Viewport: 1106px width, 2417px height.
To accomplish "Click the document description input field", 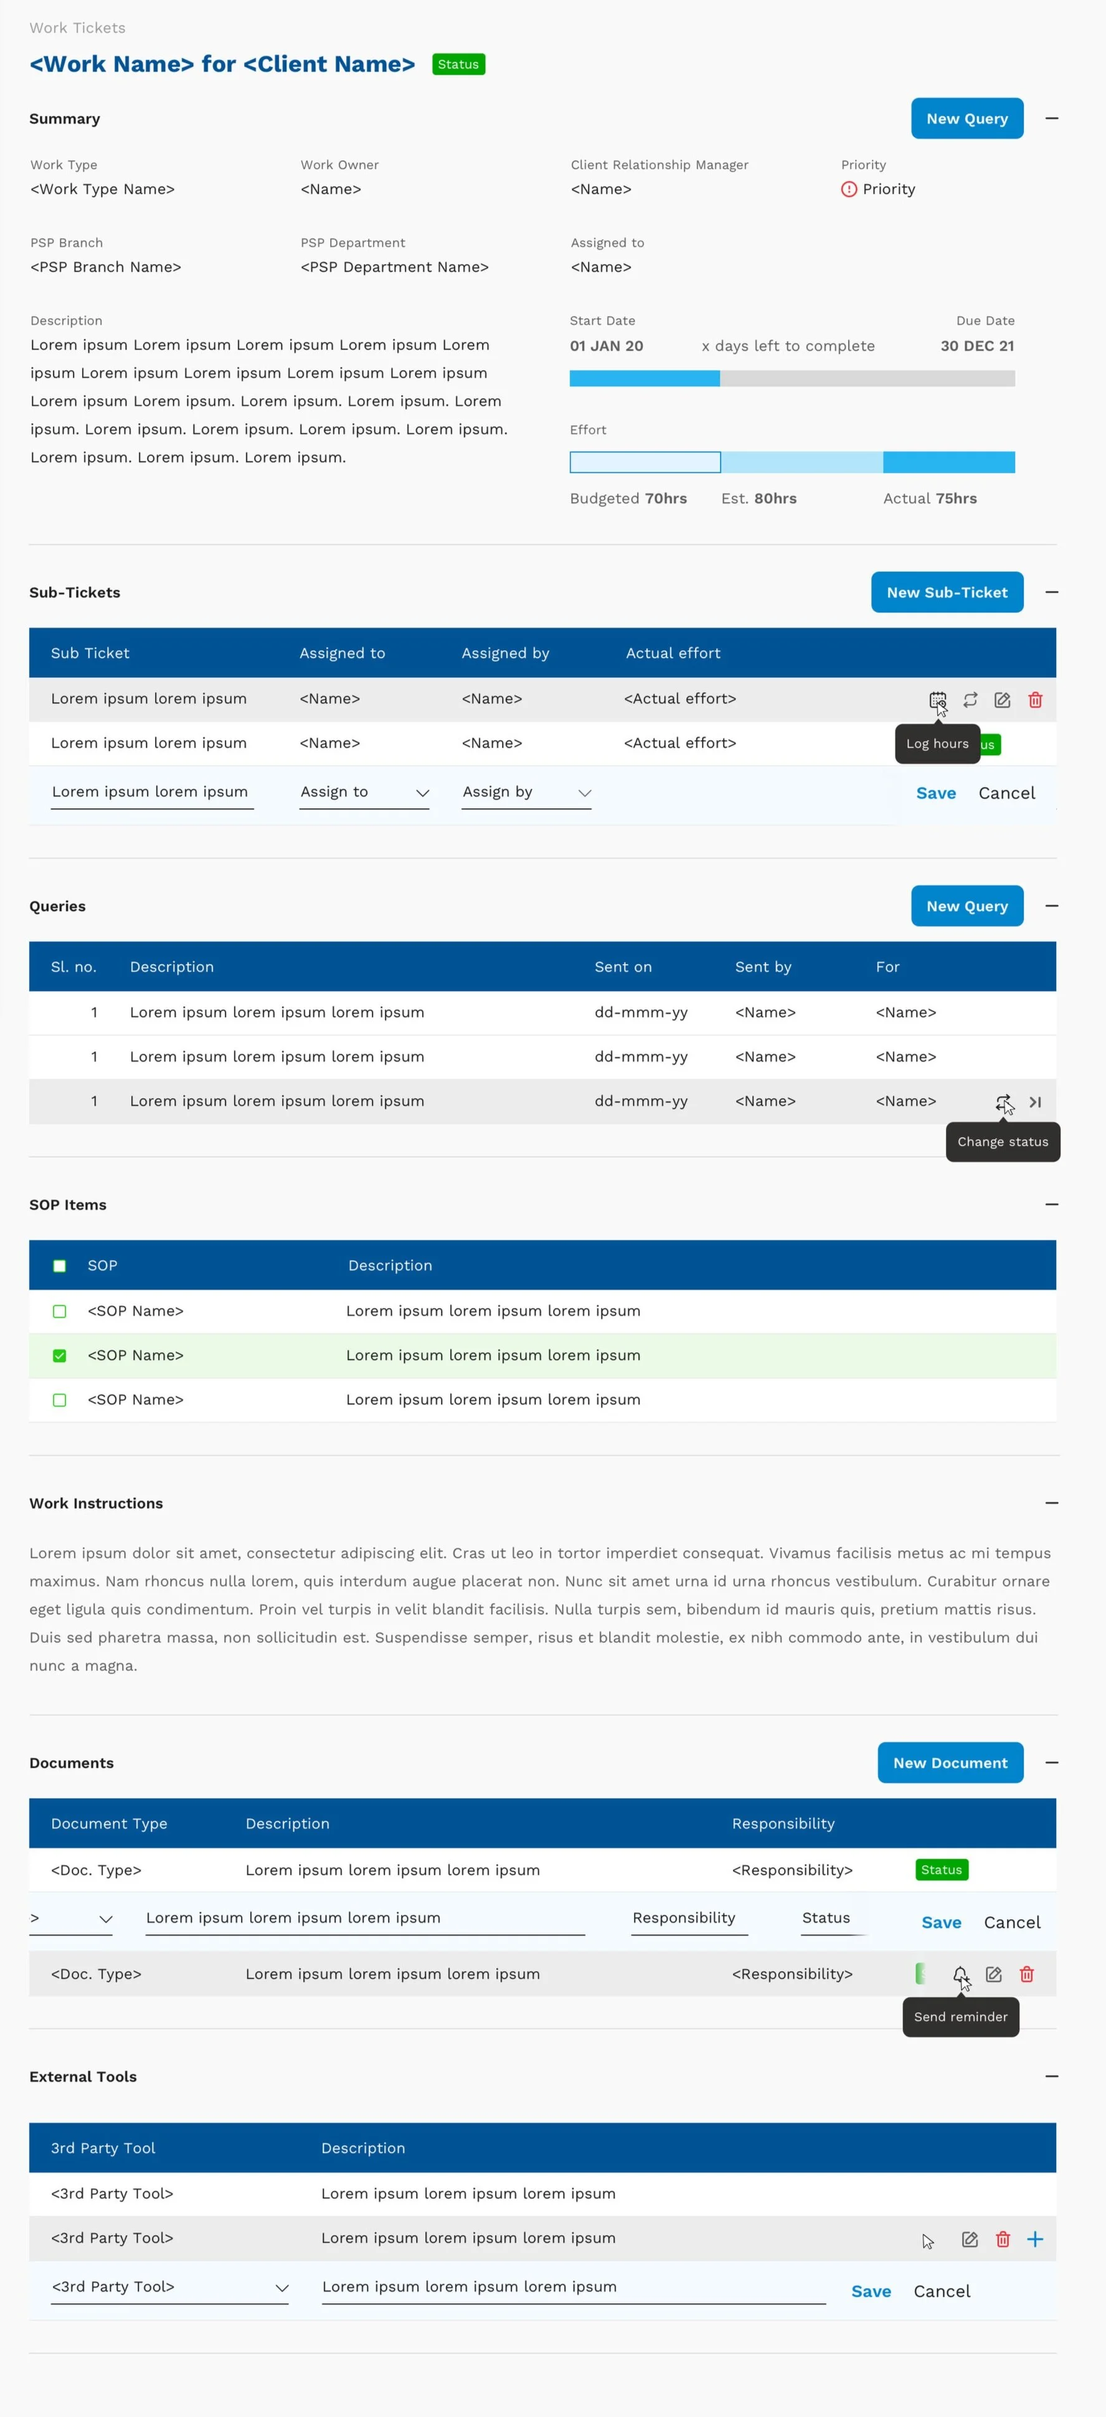I will (365, 1920).
